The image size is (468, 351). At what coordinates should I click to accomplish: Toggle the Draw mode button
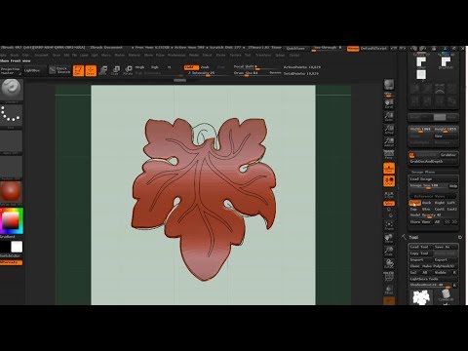pos(91,70)
